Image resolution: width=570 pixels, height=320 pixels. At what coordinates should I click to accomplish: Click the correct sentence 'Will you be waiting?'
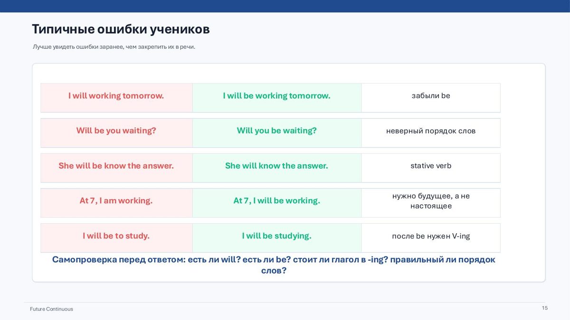click(x=276, y=131)
